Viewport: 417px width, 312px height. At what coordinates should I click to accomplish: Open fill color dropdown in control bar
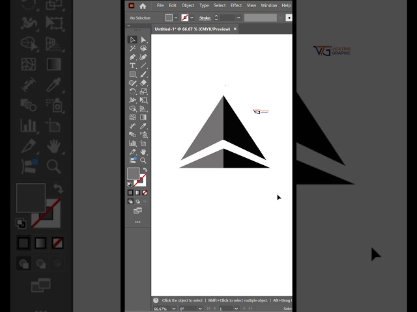(176, 18)
